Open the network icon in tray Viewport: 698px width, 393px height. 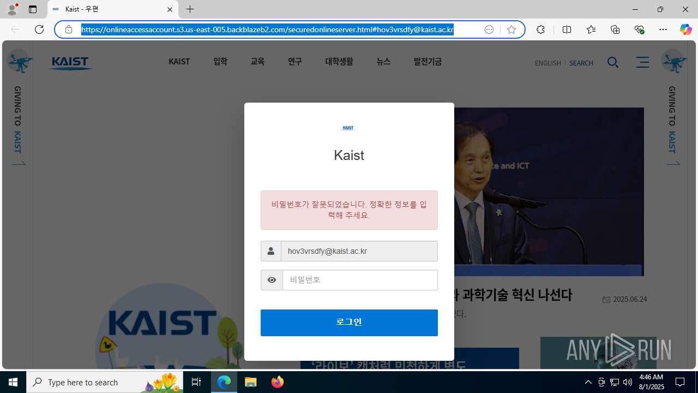point(615,382)
